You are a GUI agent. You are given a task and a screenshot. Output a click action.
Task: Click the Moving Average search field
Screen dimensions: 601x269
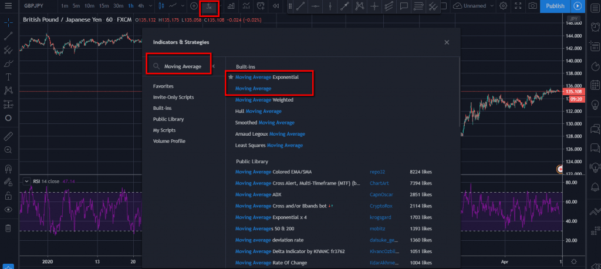tap(182, 66)
